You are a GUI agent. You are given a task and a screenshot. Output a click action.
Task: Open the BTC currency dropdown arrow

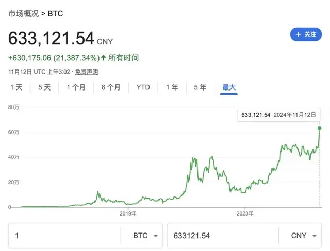[156, 236]
